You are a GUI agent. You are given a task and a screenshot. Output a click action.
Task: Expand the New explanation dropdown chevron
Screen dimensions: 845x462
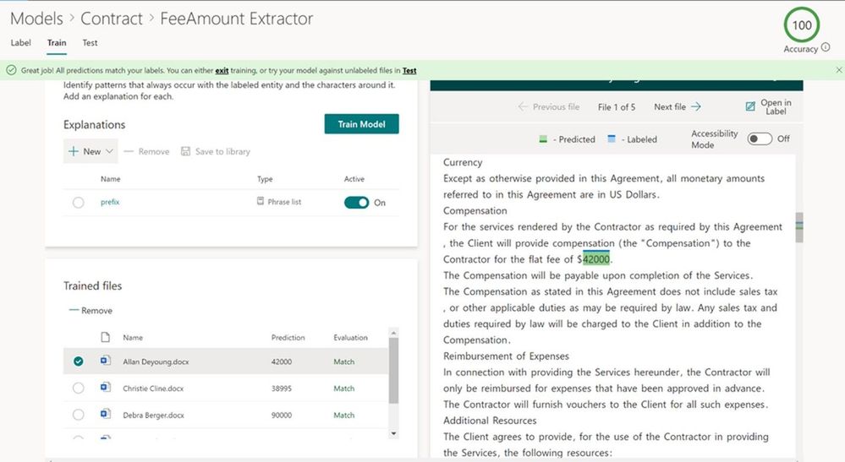(109, 151)
